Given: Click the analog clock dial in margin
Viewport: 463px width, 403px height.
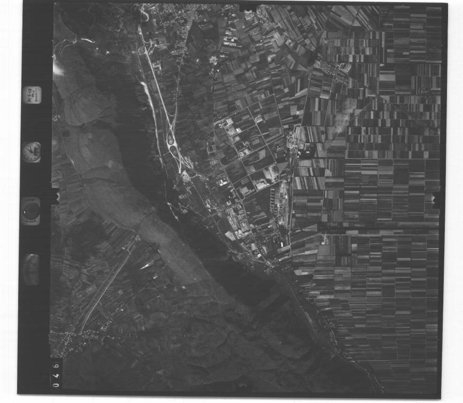Looking at the screenshot, I should pos(32,151).
